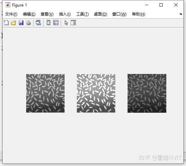Select the left rice image
Viewport: 186px width, 166px height.
45,93
